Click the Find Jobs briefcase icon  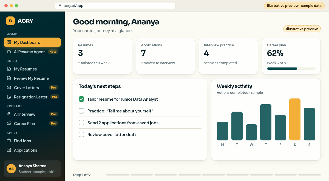[9, 141]
